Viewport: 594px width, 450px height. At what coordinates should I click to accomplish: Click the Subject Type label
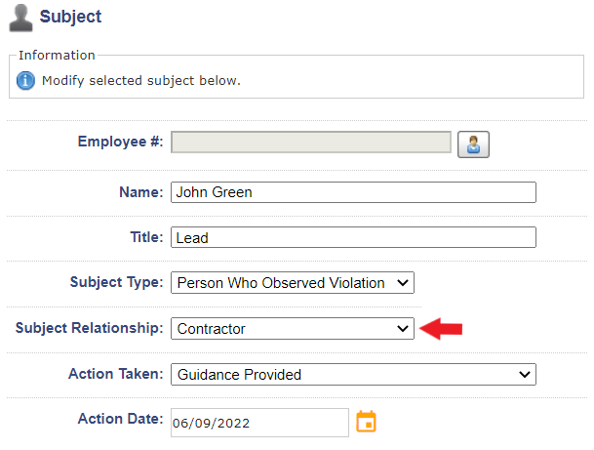coord(117,282)
